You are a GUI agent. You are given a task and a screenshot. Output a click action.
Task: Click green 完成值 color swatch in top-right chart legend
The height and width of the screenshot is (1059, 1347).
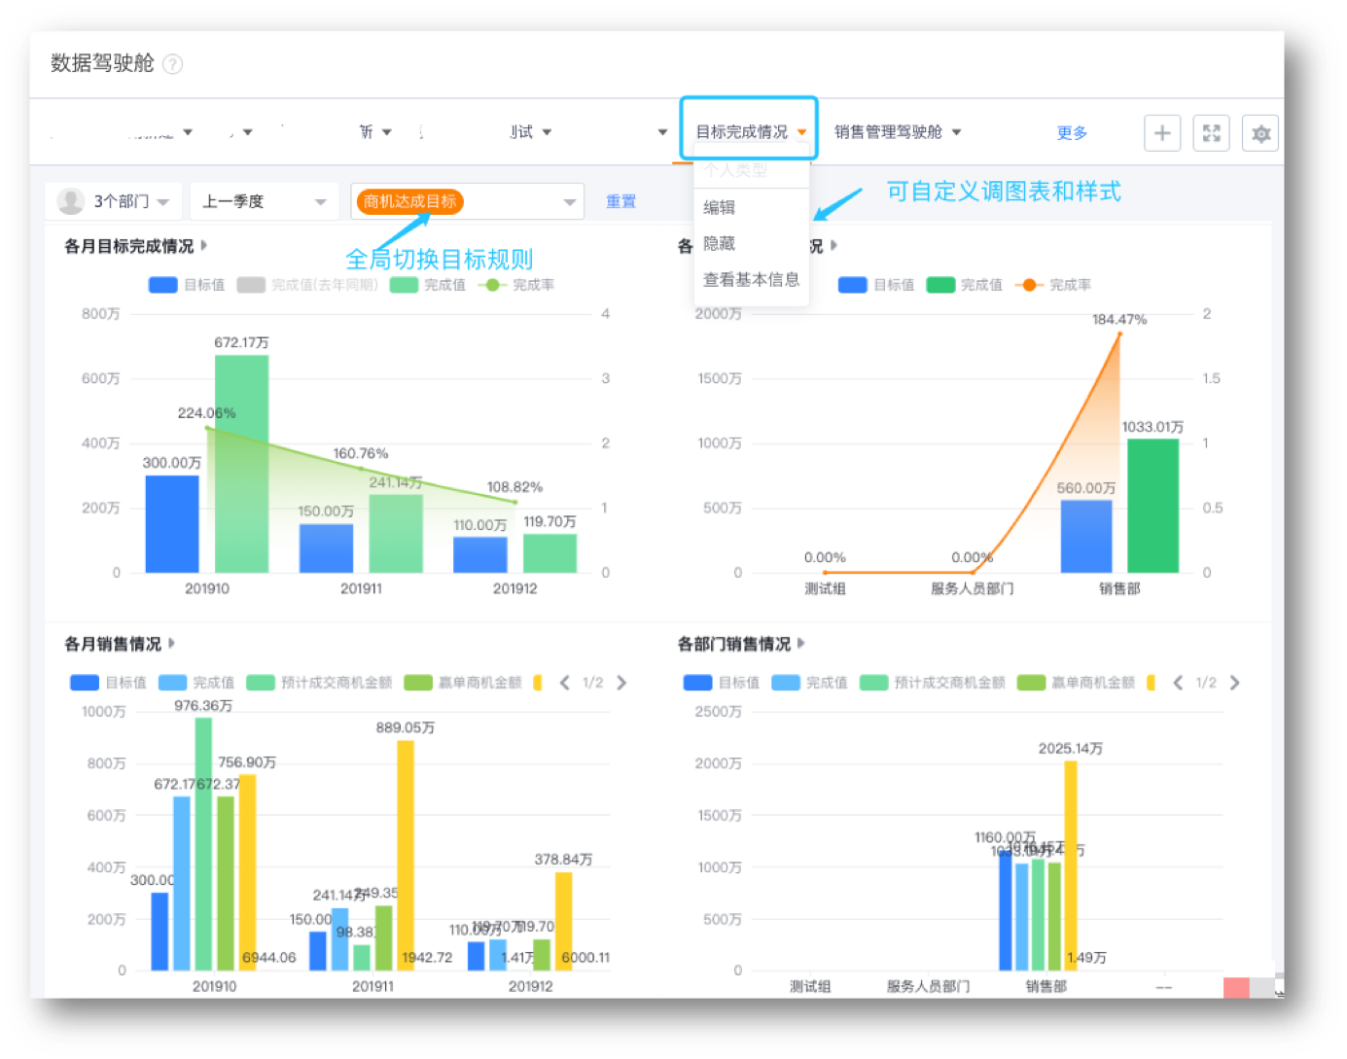(x=940, y=285)
